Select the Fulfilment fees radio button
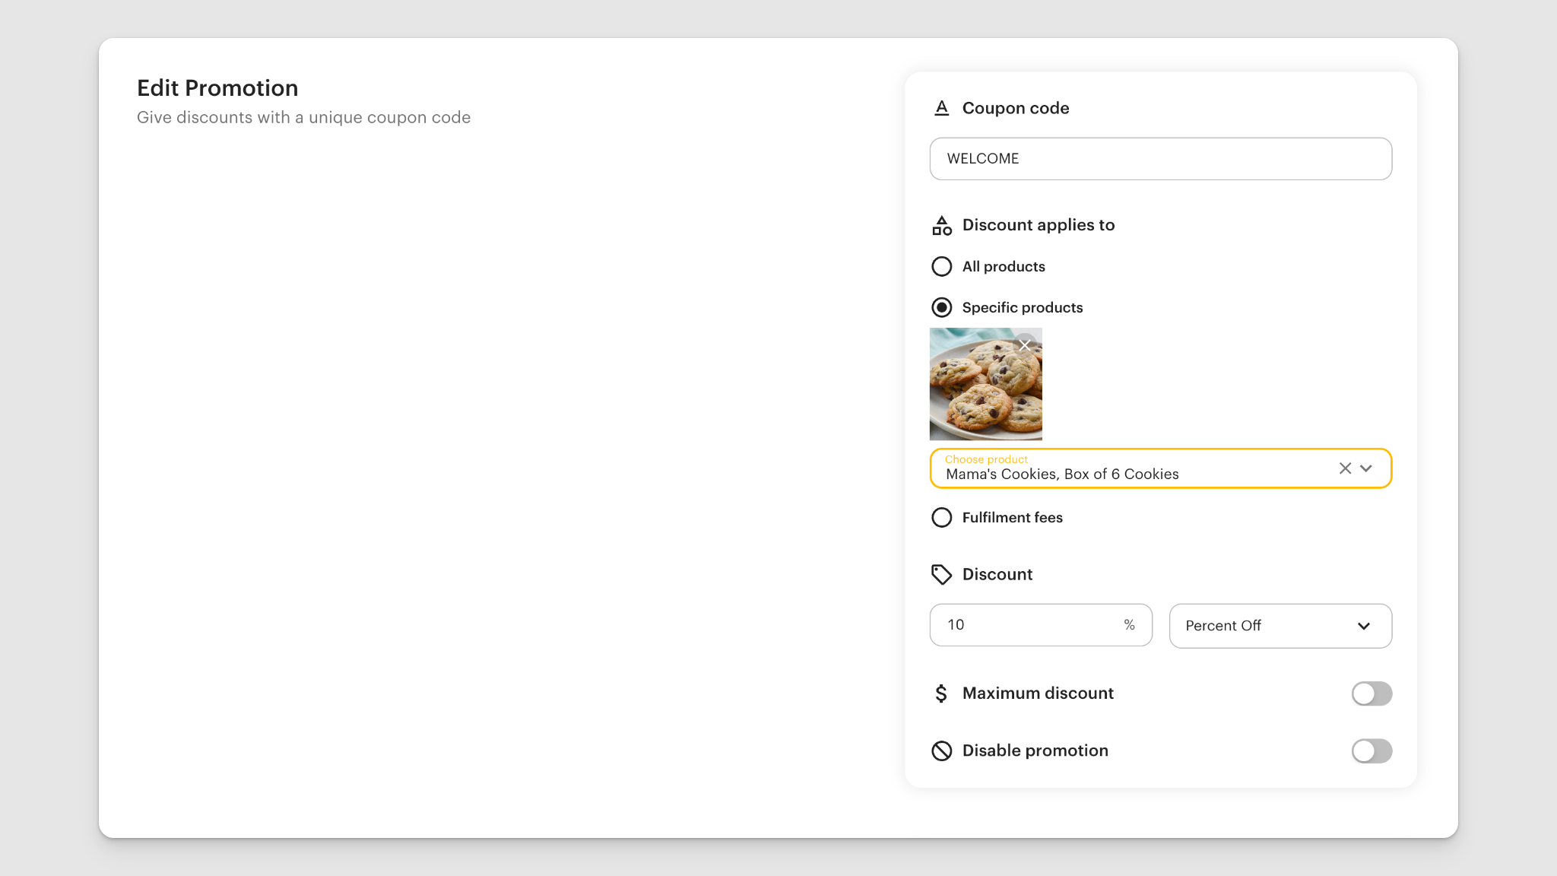Image resolution: width=1557 pixels, height=876 pixels. pyautogui.click(x=942, y=517)
